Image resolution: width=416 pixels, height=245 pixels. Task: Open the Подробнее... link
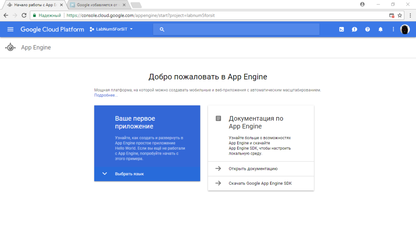click(106, 95)
